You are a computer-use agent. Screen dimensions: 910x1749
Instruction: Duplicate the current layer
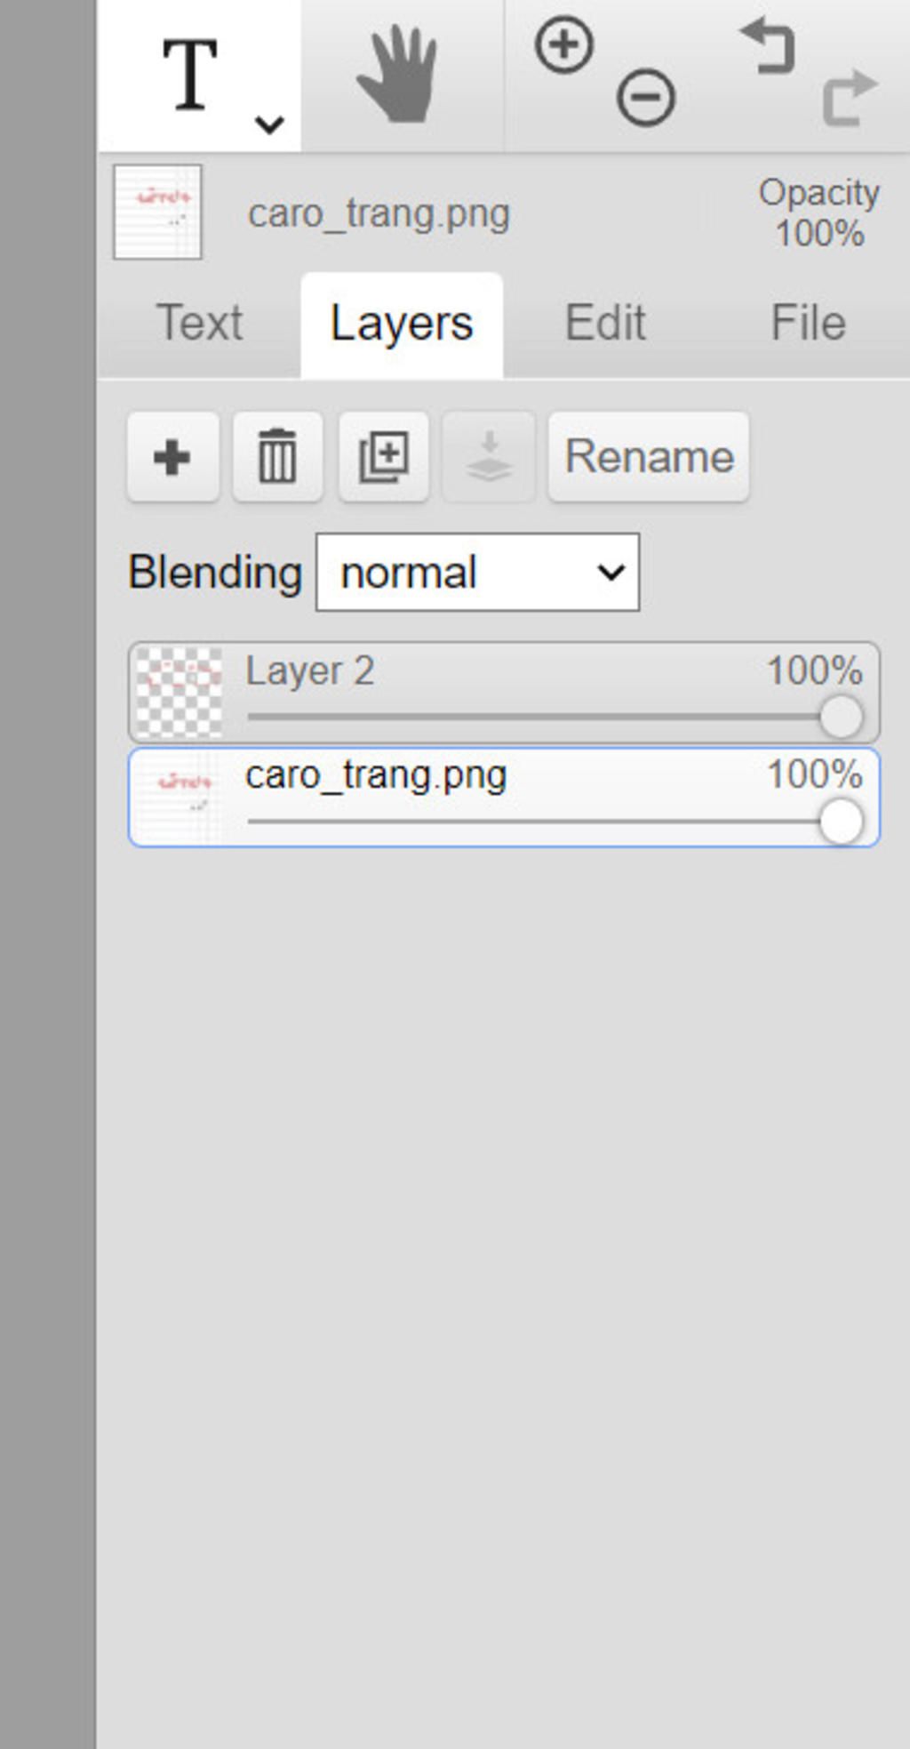pos(383,457)
